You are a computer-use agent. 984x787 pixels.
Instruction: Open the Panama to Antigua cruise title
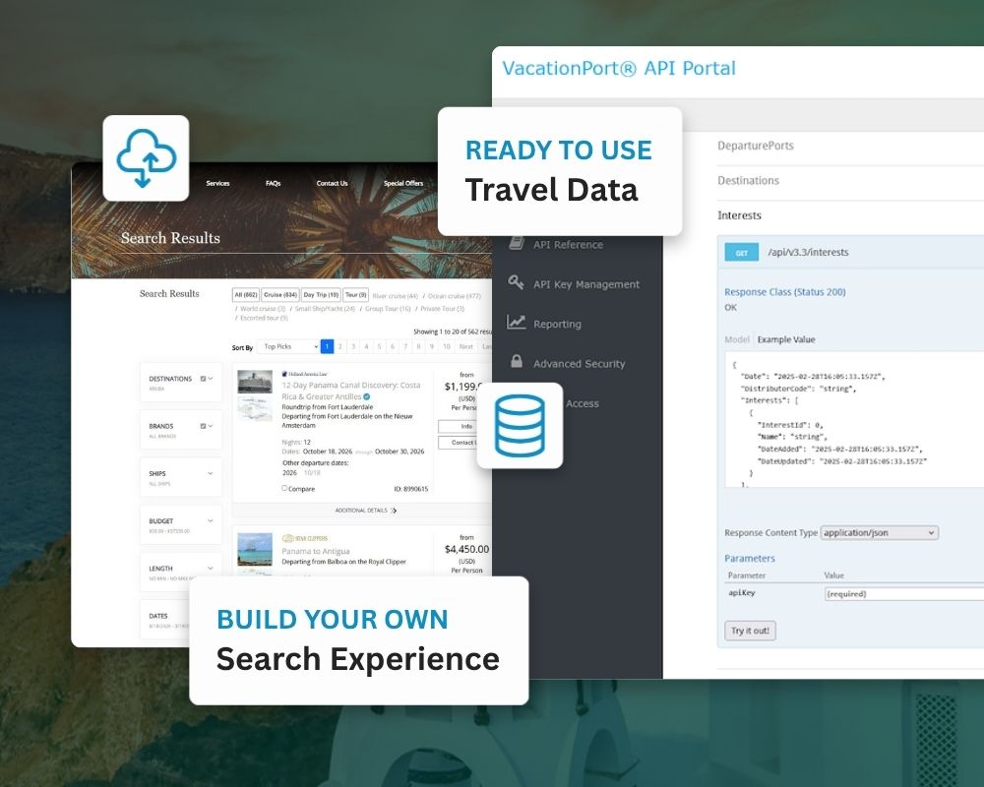(316, 551)
